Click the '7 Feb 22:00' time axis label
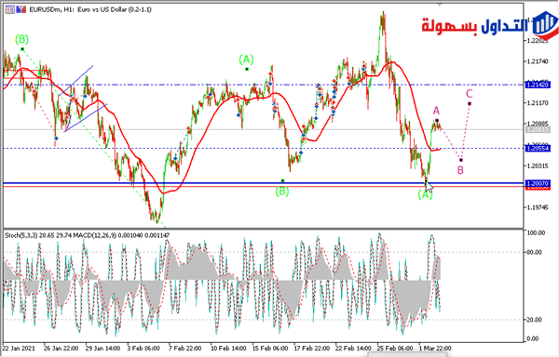The height and width of the screenshot is (357, 559). pyautogui.click(x=185, y=348)
